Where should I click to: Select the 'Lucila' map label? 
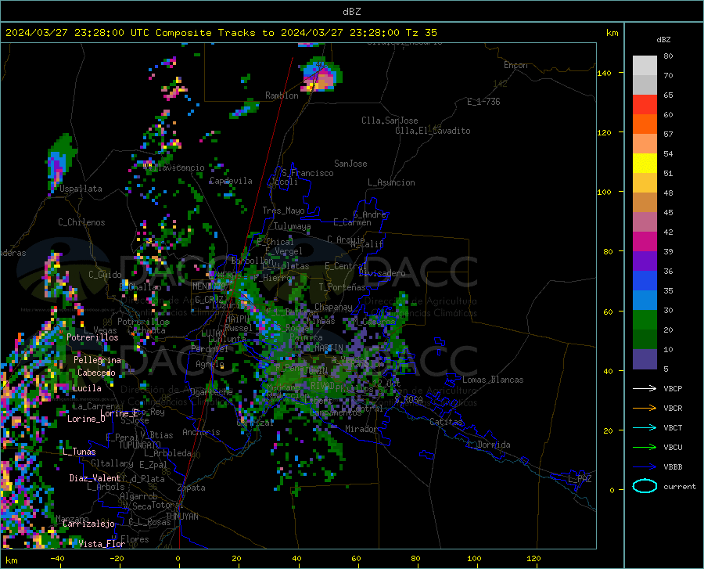[x=87, y=388]
